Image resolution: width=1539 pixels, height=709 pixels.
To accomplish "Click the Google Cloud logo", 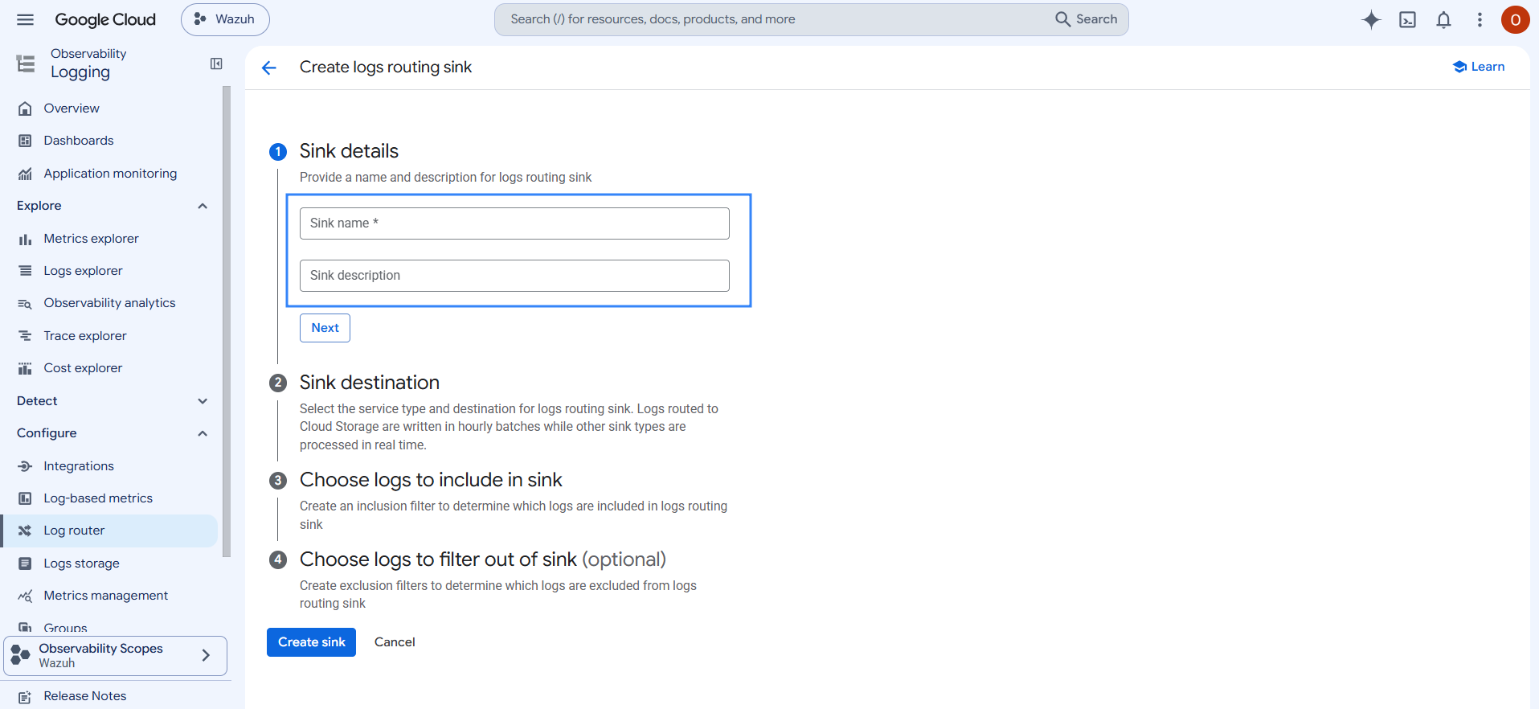I will tap(105, 19).
